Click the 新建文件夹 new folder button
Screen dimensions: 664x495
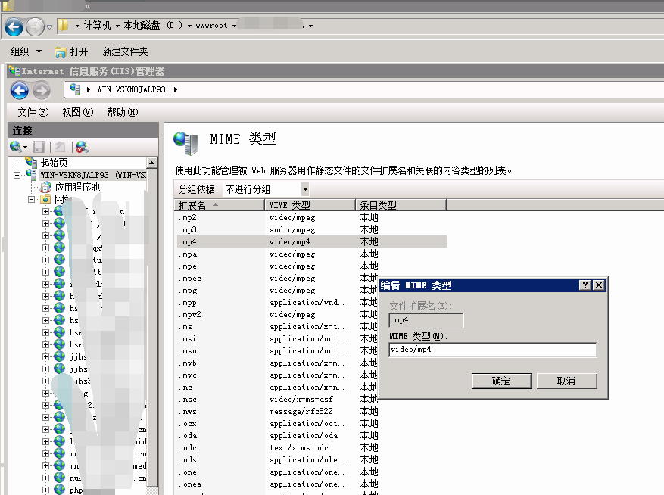coord(125,51)
